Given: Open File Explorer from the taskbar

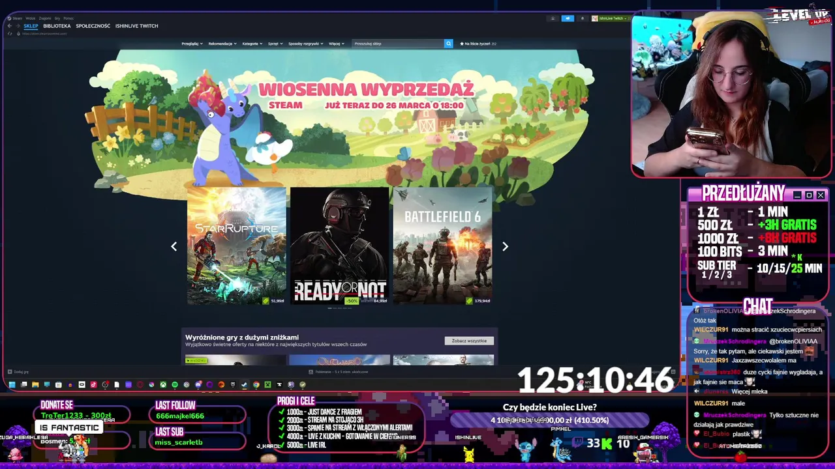Looking at the screenshot, I should [x=35, y=384].
